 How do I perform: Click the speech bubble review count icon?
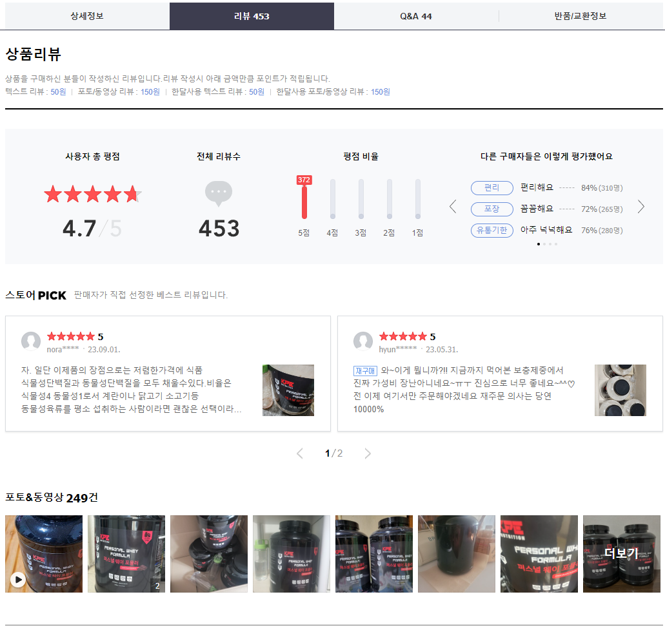click(x=219, y=193)
